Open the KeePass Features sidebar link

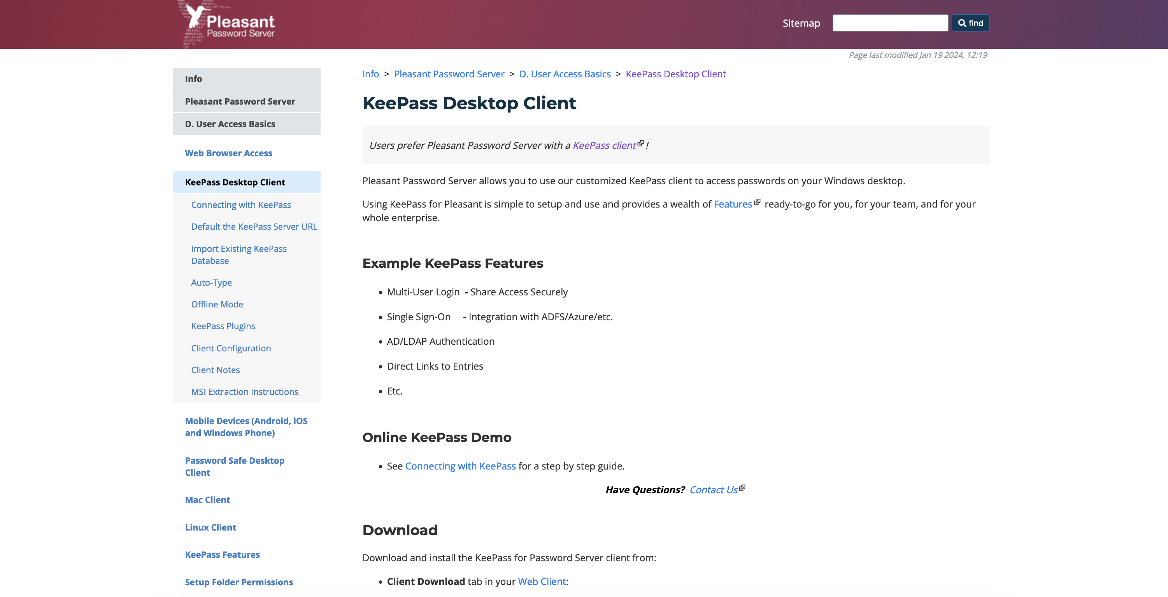(222, 554)
